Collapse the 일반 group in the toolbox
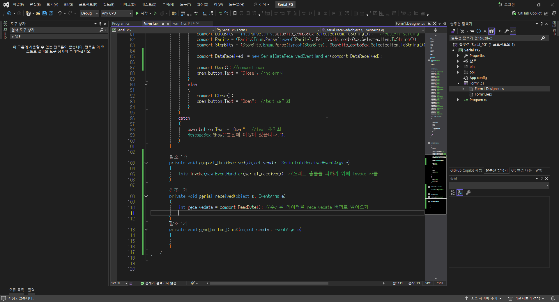The image size is (559, 302). pyautogui.click(x=13, y=37)
